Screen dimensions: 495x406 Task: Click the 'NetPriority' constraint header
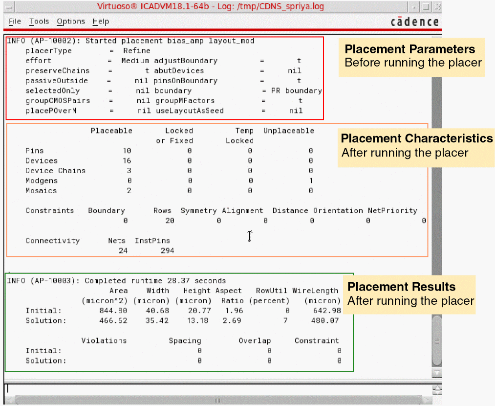tap(392, 211)
